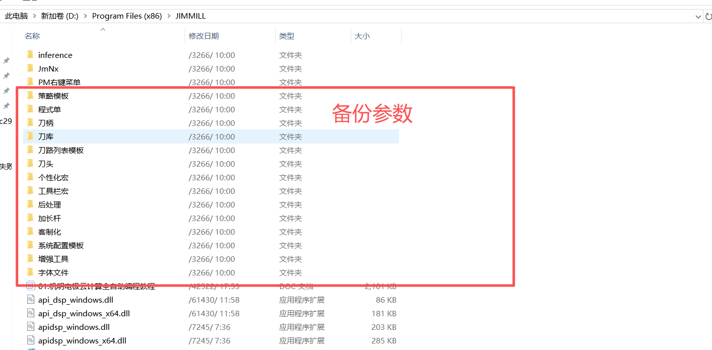Sort by the 名称 column header

point(32,36)
